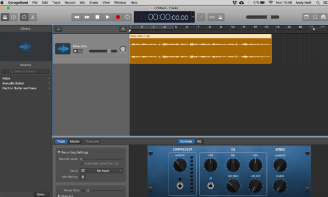The width and height of the screenshot is (328, 197).
Task: Toggle the metronome click
Action: coord(220,17)
